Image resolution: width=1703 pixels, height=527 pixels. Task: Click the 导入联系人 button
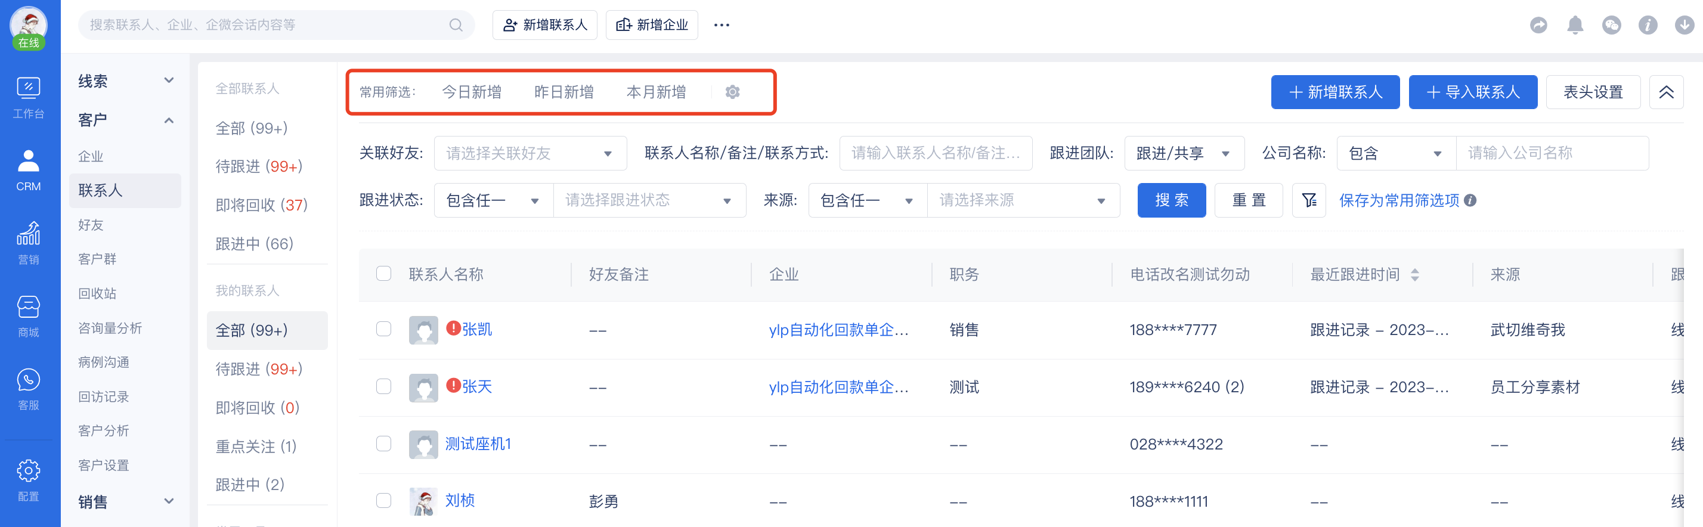1472,92
